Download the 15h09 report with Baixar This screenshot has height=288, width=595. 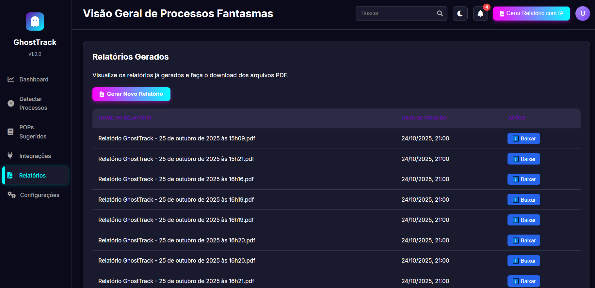pyautogui.click(x=523, y=138)
